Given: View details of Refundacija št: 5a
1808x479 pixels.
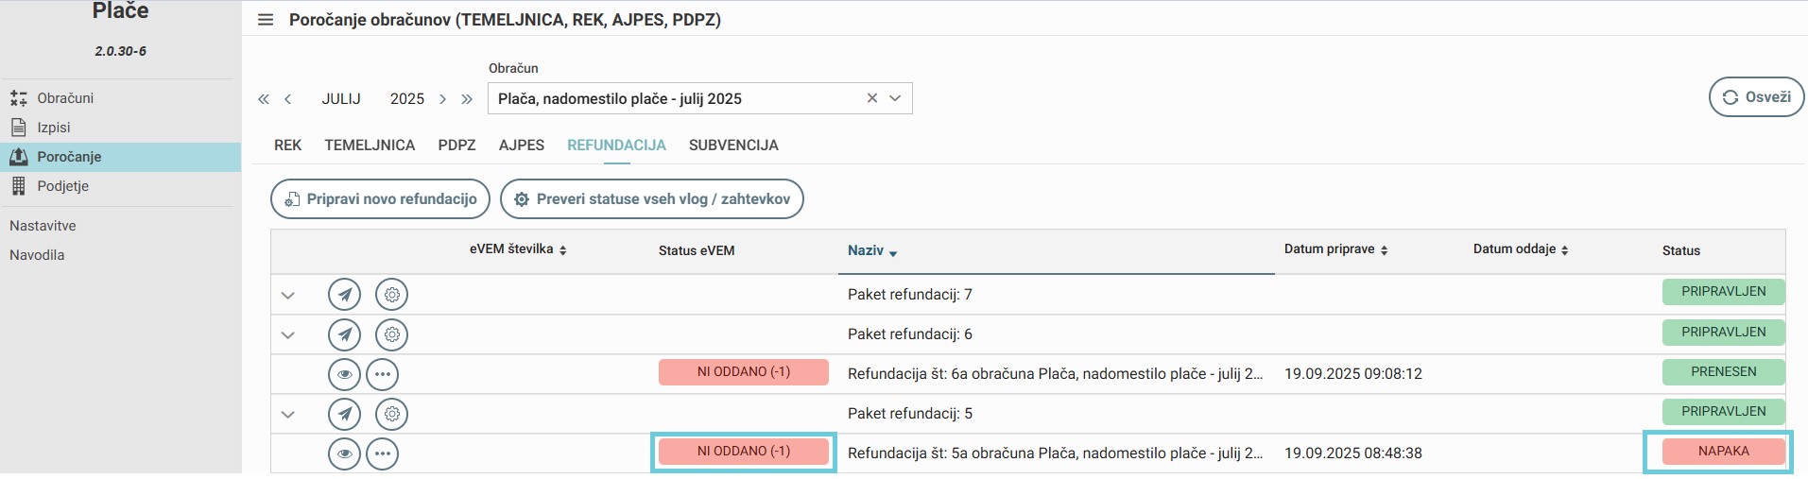Looking at the screenshot, I should pyautogui.click(x=344, y=453).
